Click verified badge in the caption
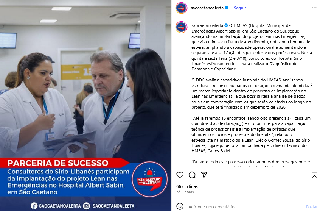The image size is (320, 211). pos(226,25)
